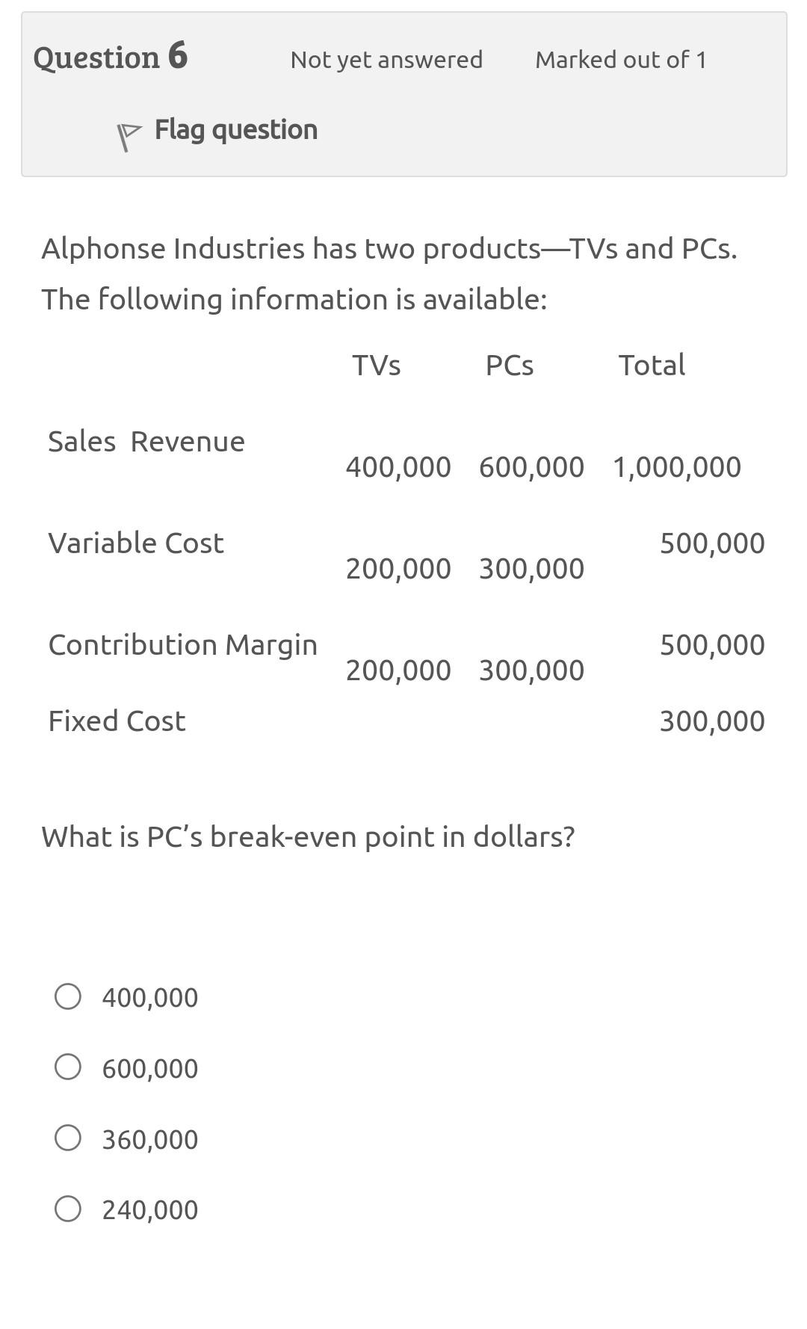This screenshot has width=807, height=1329.
Task: Click the break-even point question text
Action: 308,836
